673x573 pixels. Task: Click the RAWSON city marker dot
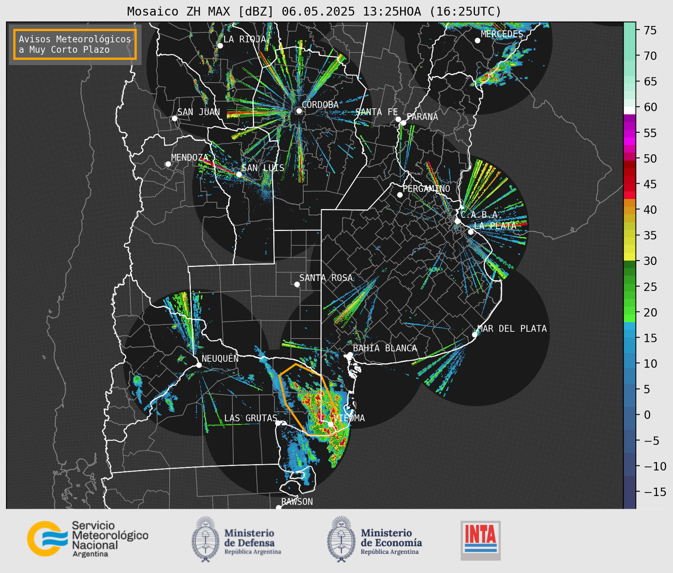coord(278,508)
